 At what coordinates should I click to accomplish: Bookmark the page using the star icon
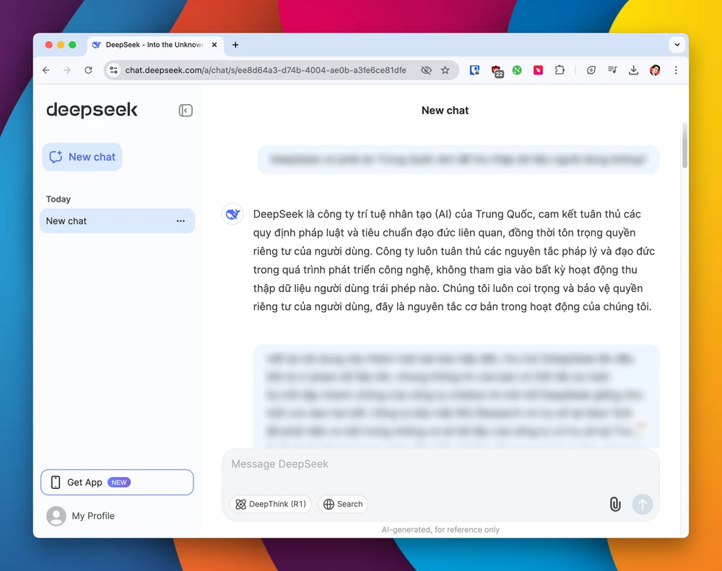446,70
